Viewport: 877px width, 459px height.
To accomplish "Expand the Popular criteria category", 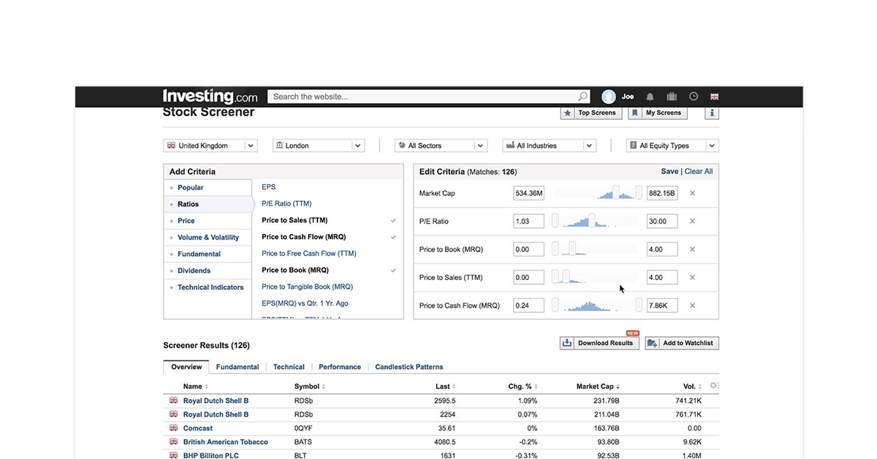I will [x=208, y=188].
